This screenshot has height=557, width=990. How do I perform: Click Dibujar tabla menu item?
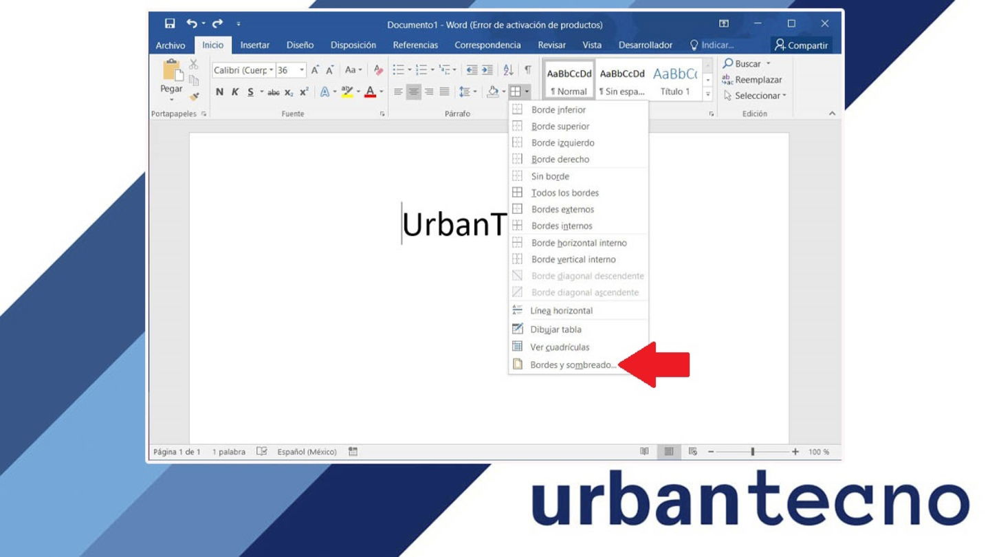pyautogui.click(x=578, y=329)
